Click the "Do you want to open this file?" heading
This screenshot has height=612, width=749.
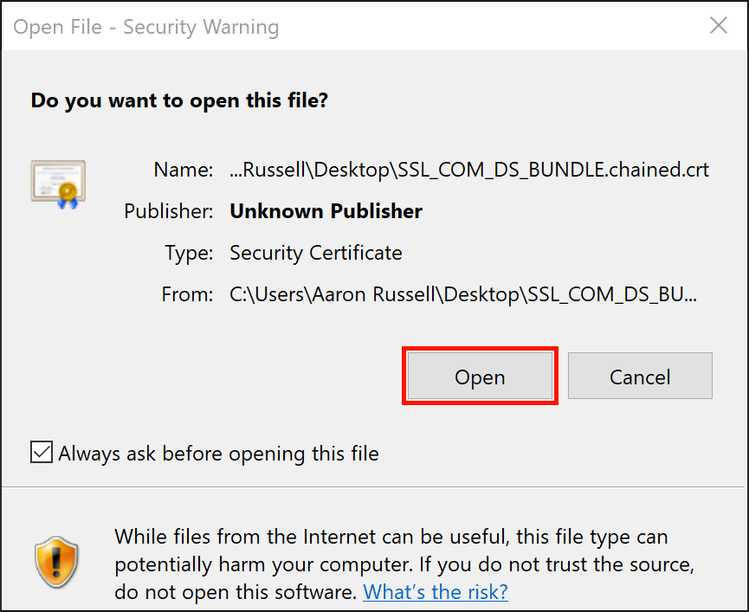(179, 100)
